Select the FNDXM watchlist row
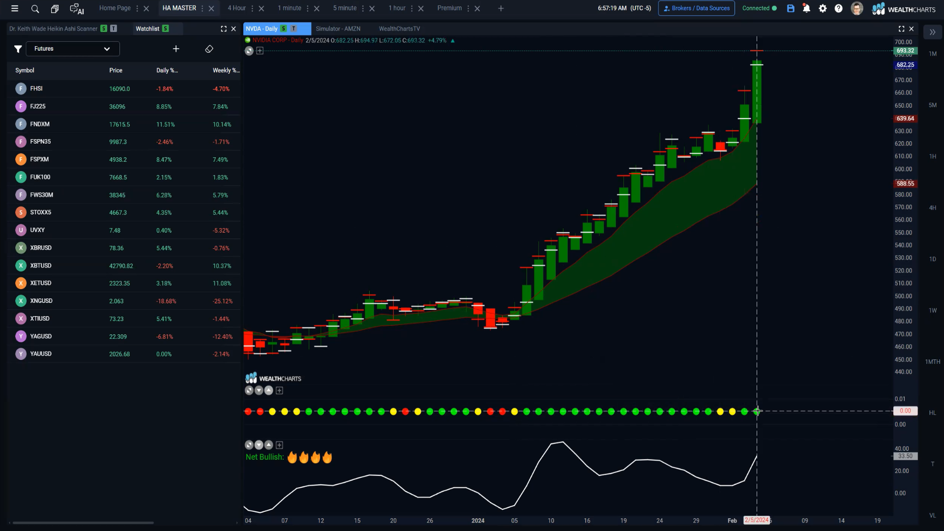944x531 pixels. pos(124,124)
